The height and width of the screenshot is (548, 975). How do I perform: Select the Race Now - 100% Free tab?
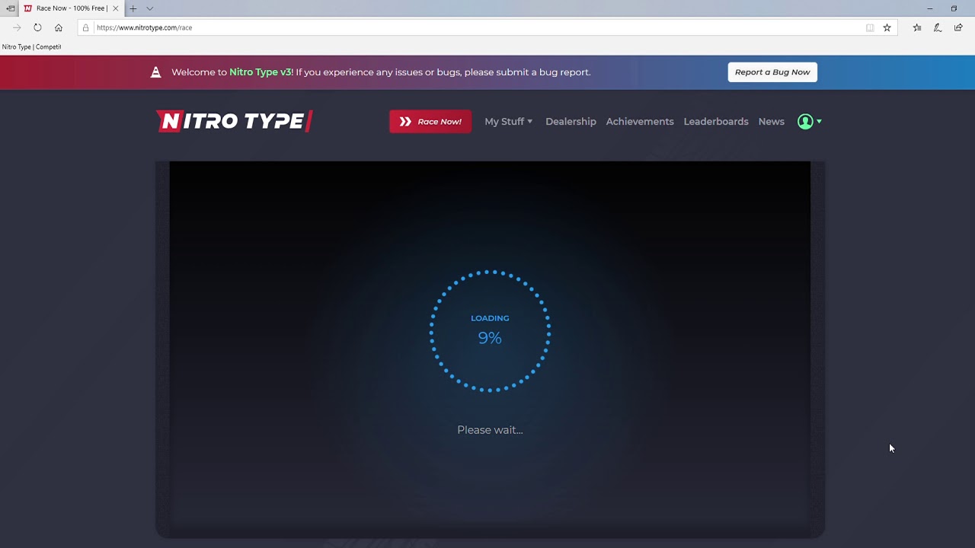tap(72, 8)
